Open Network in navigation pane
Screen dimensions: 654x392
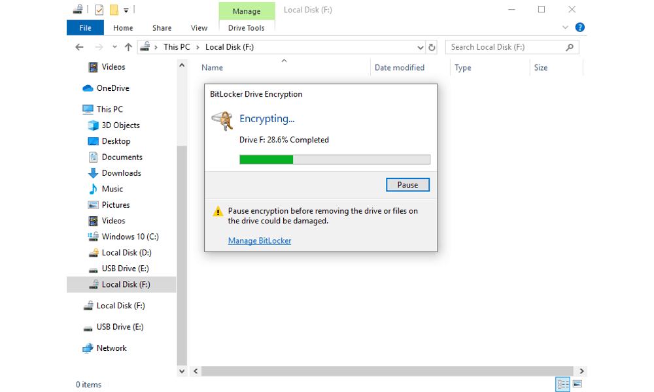[x=111, y=348]
